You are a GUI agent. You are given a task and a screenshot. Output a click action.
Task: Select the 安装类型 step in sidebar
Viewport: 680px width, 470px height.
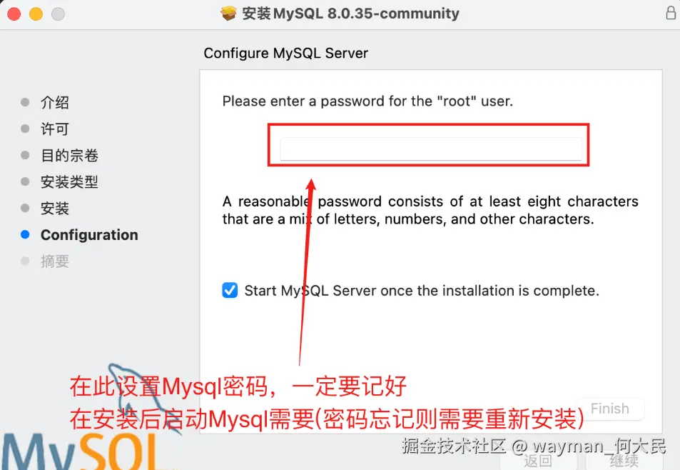point(69,182)
